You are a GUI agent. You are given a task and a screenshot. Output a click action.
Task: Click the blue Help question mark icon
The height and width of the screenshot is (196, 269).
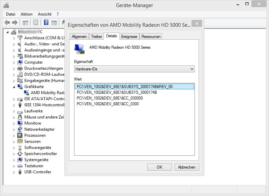pyautogui.click(x=46, y=22)
